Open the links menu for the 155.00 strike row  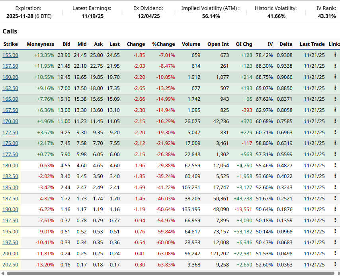335,55
